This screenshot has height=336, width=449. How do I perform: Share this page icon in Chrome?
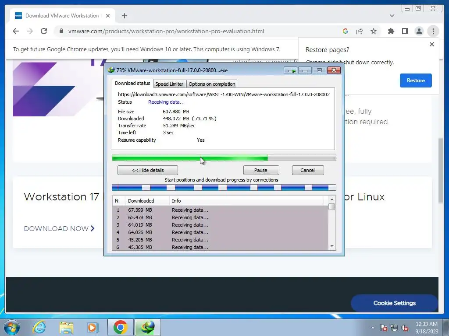tap(360, 31)
